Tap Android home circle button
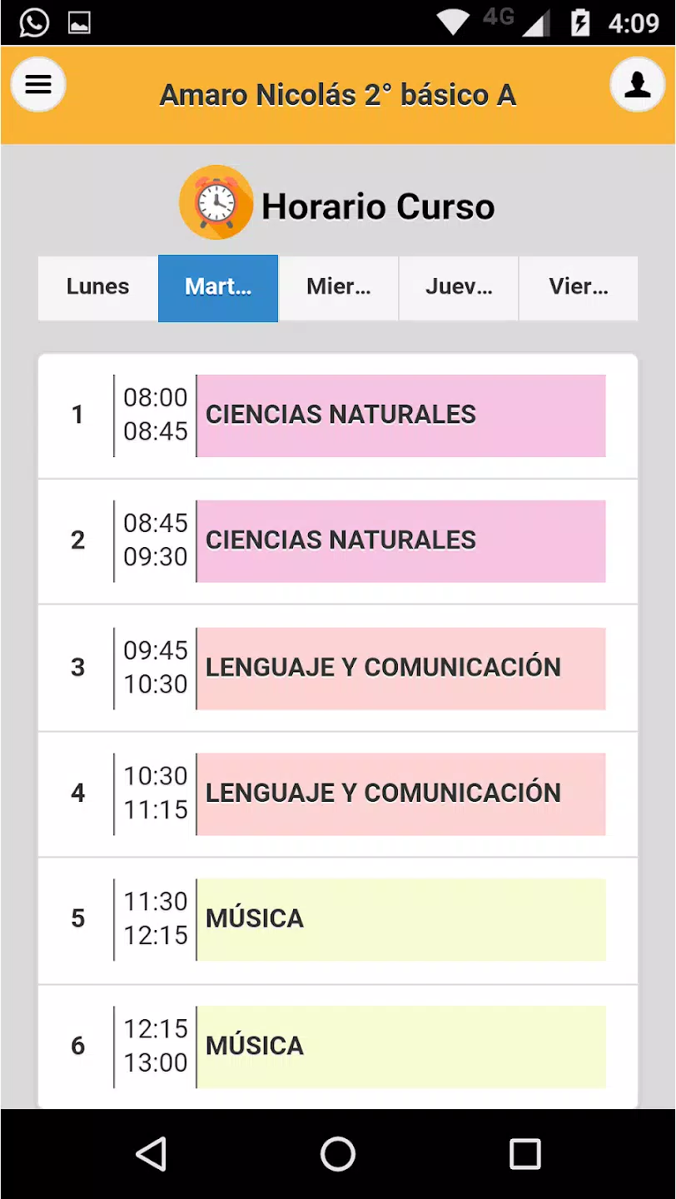The height and width of the screenshot is (1199, 676). (338, 1154)
